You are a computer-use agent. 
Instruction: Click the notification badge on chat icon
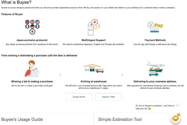[x=179, y=114]
